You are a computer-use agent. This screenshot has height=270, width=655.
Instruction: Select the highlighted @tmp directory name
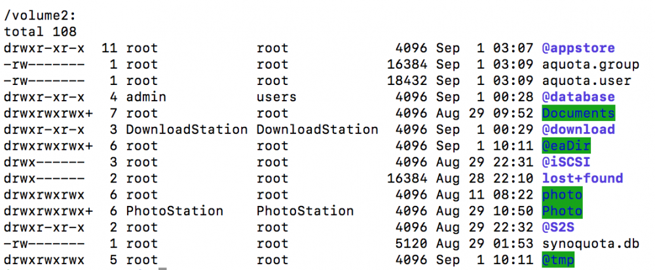tap(558, 260)
